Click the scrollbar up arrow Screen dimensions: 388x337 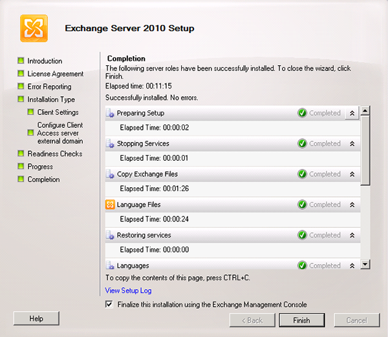pos(365,111)
